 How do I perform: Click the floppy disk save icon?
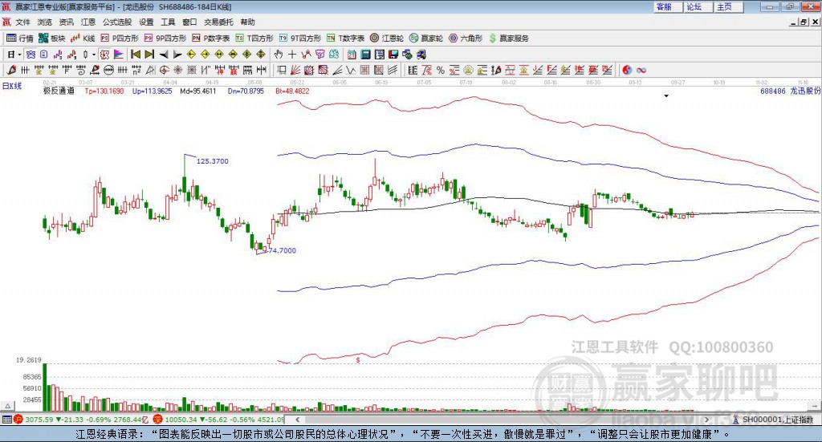click(393, 55)
